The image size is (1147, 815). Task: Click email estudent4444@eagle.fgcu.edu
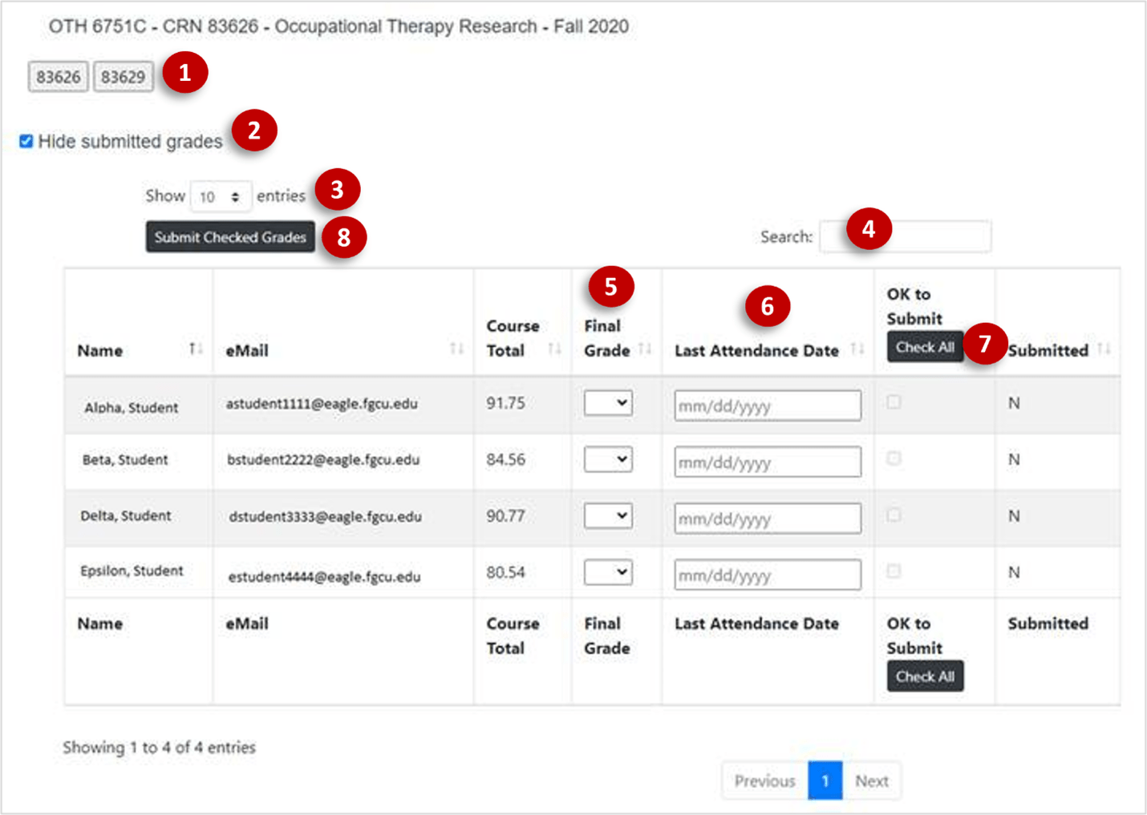click(324, 577)
